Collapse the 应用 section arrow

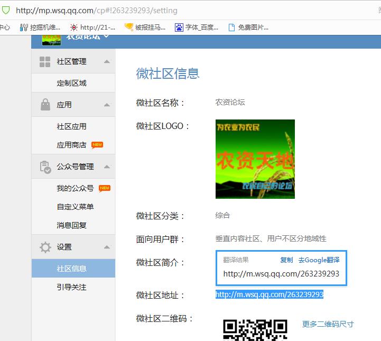click(107, 105)
